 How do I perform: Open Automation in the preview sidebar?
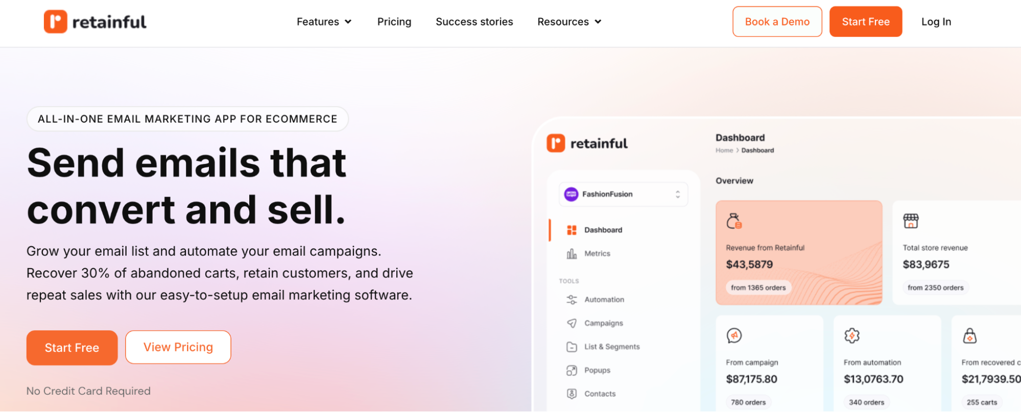(x=604, y=300)
